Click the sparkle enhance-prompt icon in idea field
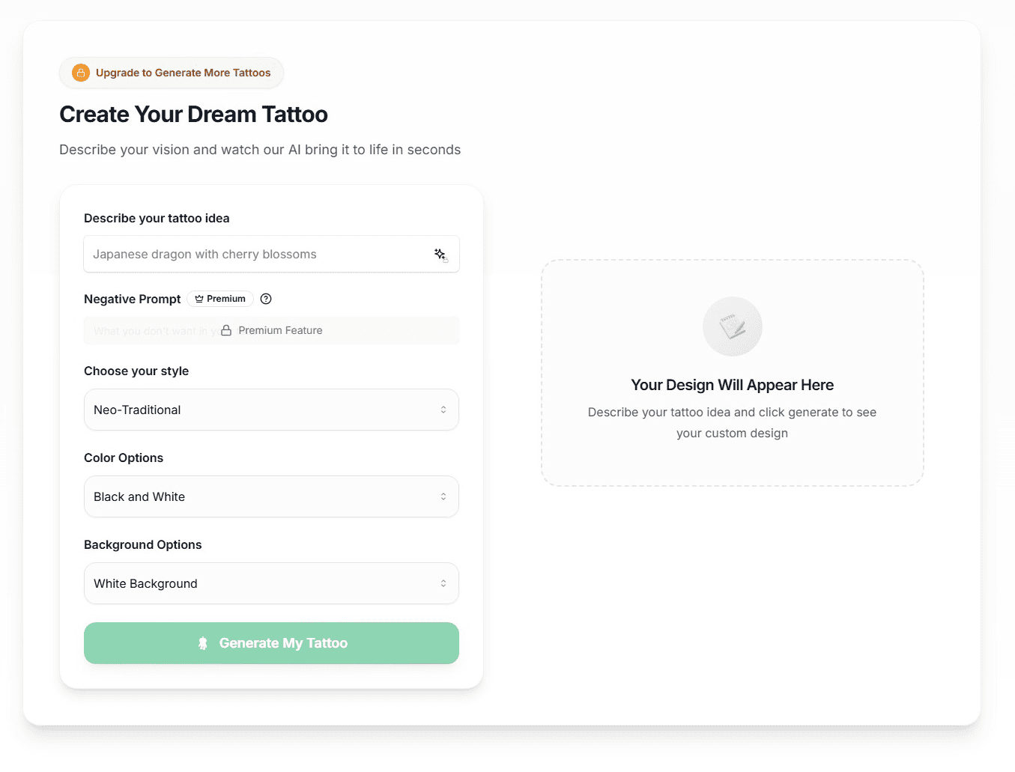Screen dimensions: 1015x772 point(440,255)
